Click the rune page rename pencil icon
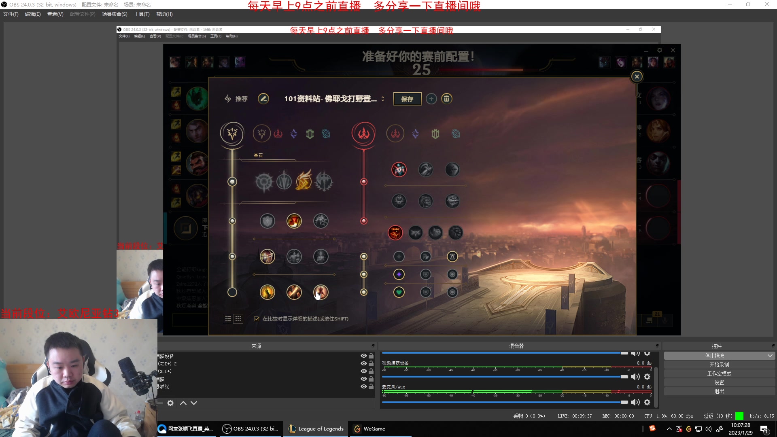This screenshot has height=437, width=777. 263,99
